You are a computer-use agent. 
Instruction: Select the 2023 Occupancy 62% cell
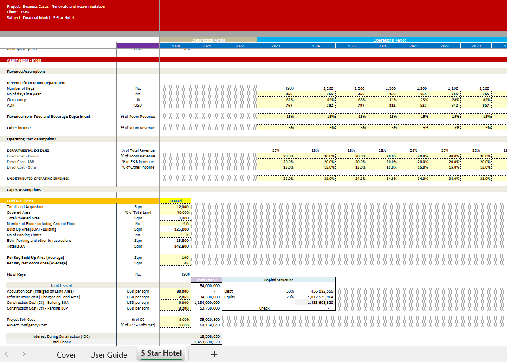tap(276, 100)
